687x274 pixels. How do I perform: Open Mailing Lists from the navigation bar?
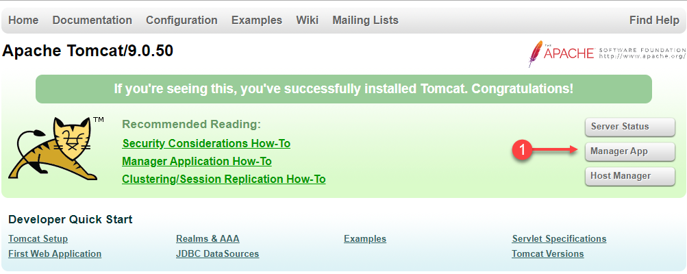[x=365, y=20]
